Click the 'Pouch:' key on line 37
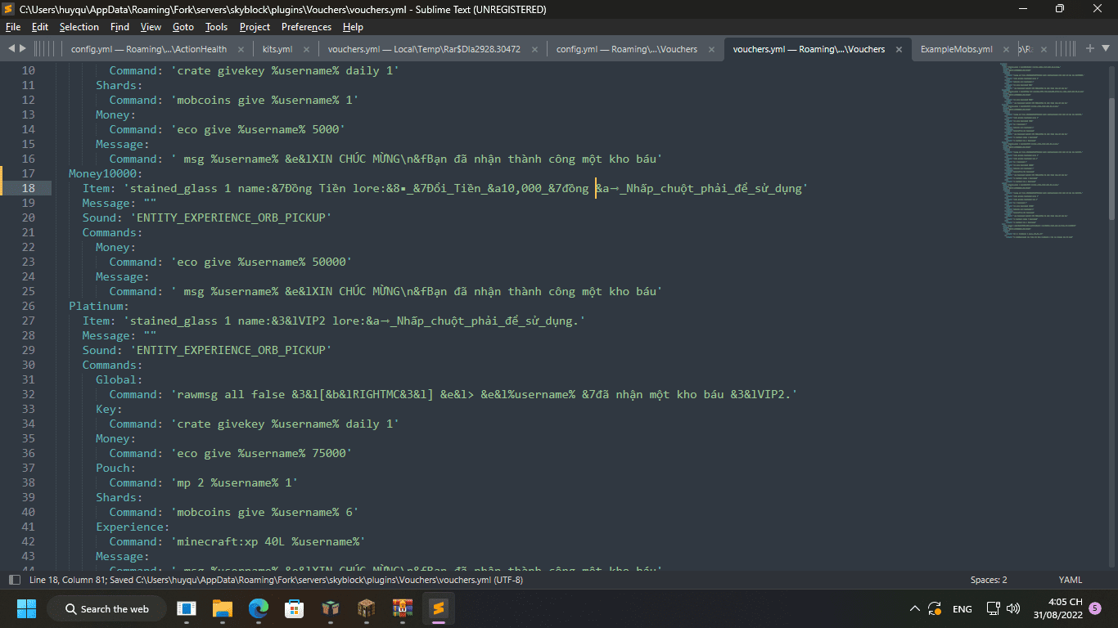 (115, 468)
